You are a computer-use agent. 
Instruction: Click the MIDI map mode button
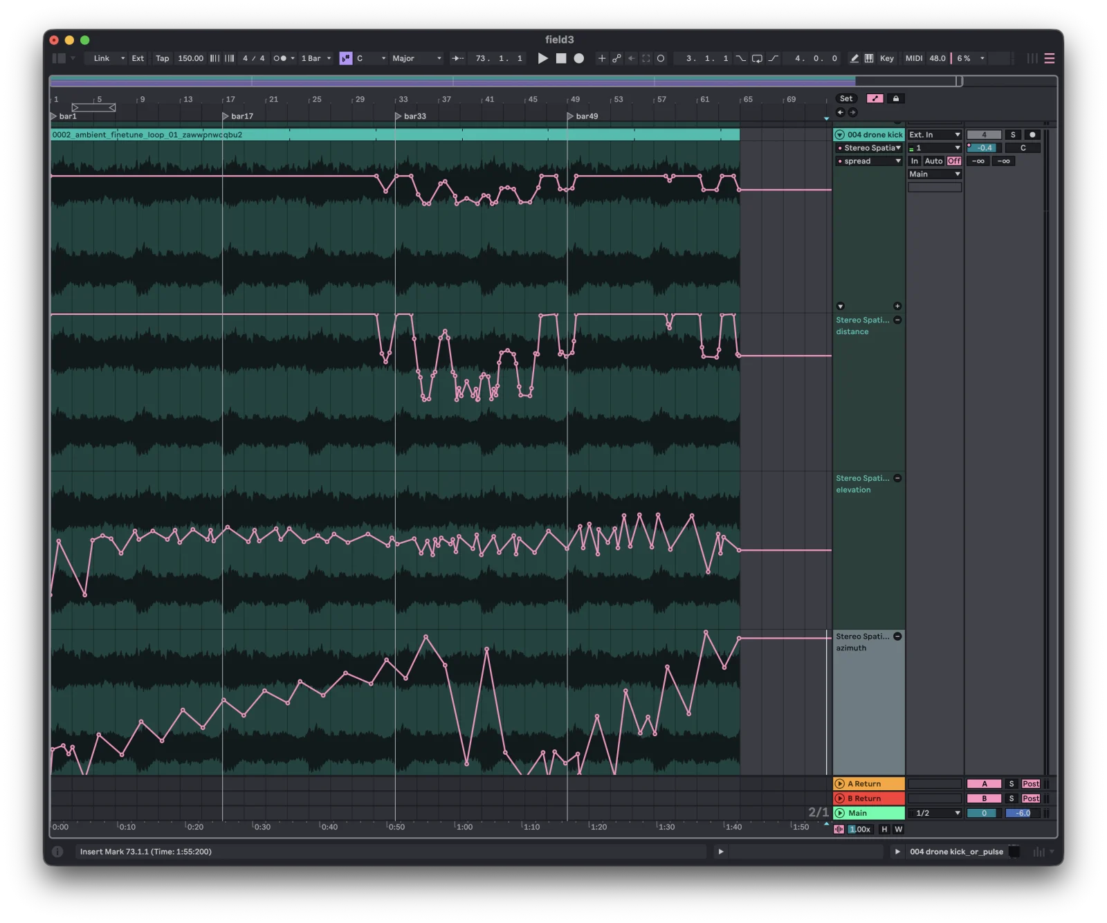pos(914,58)
